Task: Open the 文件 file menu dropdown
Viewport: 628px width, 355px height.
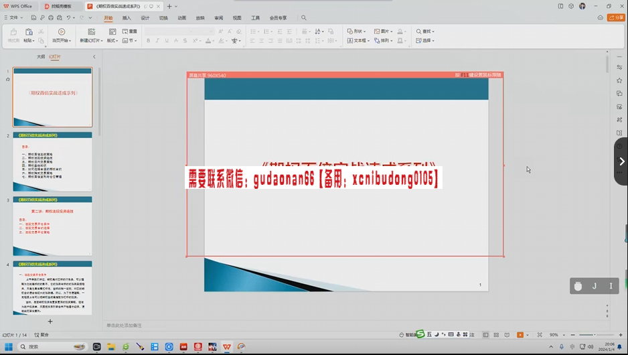Action: (13, 17)
